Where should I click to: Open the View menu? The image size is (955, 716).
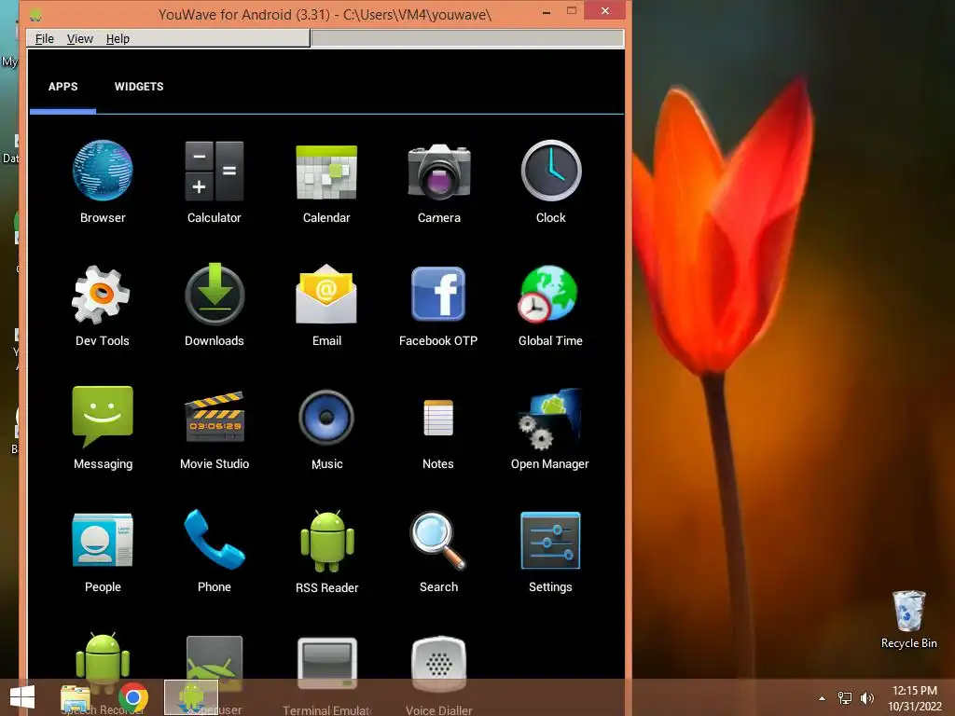click(x=80, y=38)
